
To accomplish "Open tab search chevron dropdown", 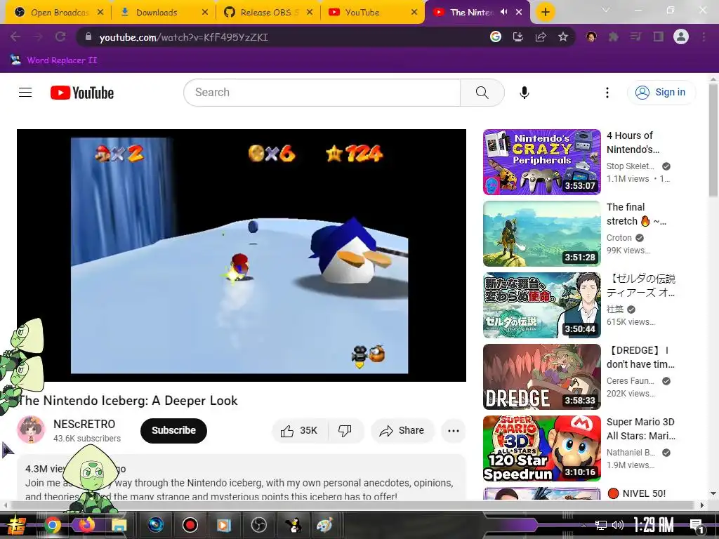I will [x=606, y=10].
